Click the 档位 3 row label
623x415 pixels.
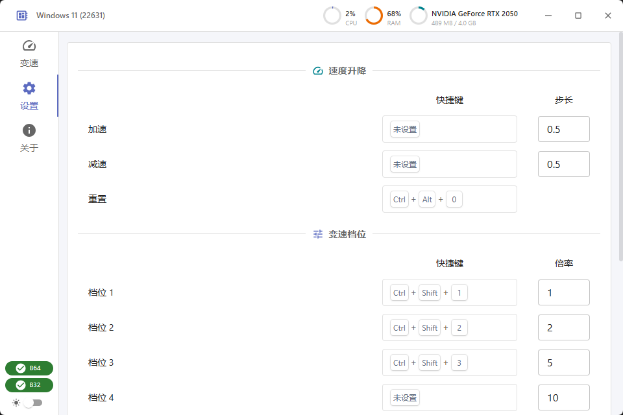coord(101,362)
